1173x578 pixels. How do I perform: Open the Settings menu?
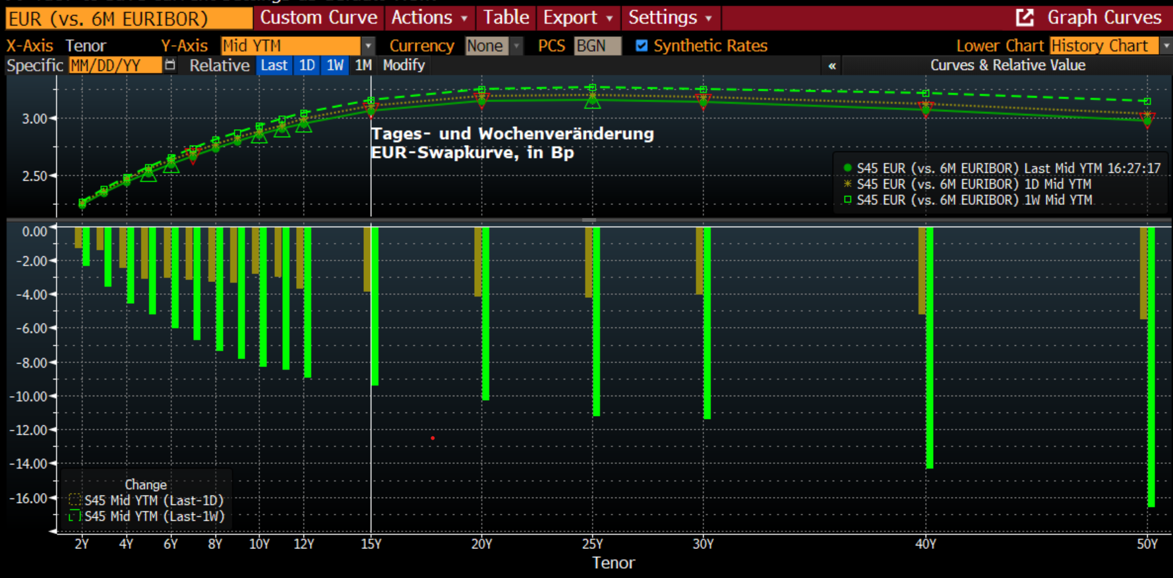tap(669, 18)
